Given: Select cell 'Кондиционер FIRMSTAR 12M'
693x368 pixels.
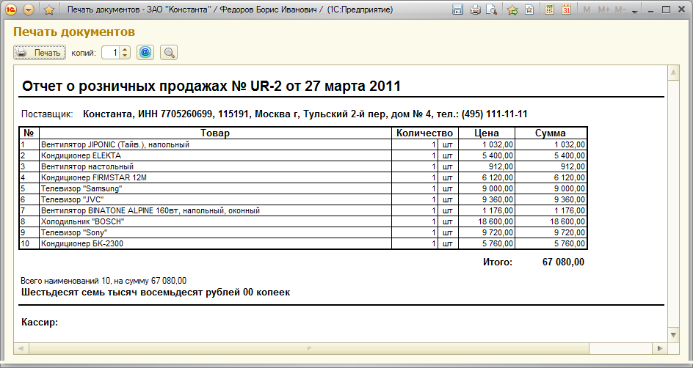Looking at the screenshot, I should (215, 177).
